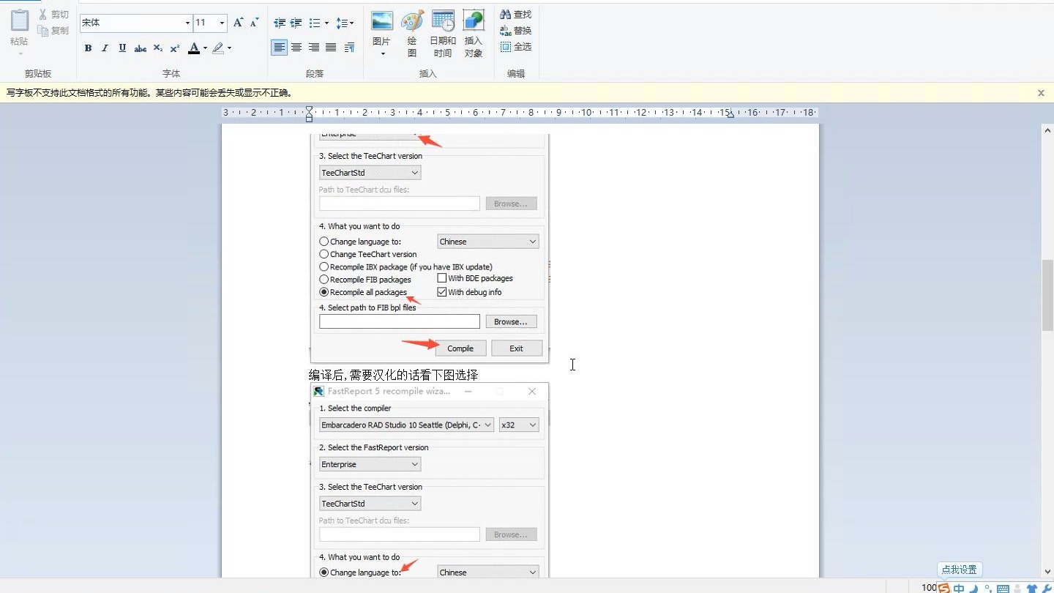The width and height of the screenshot is (1054, 593).
Task: Click the Compile button in the image
Action: (460, 348)
